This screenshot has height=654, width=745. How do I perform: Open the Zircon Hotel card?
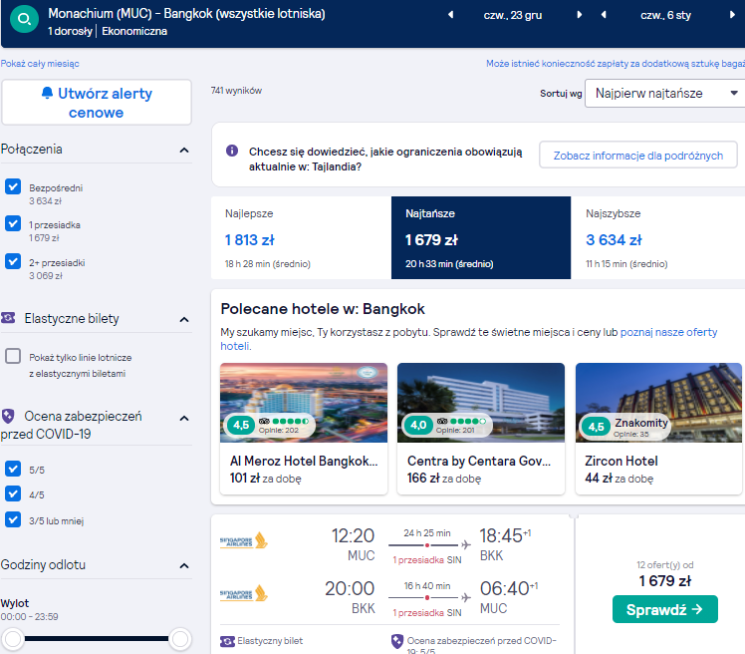(658, 429)
